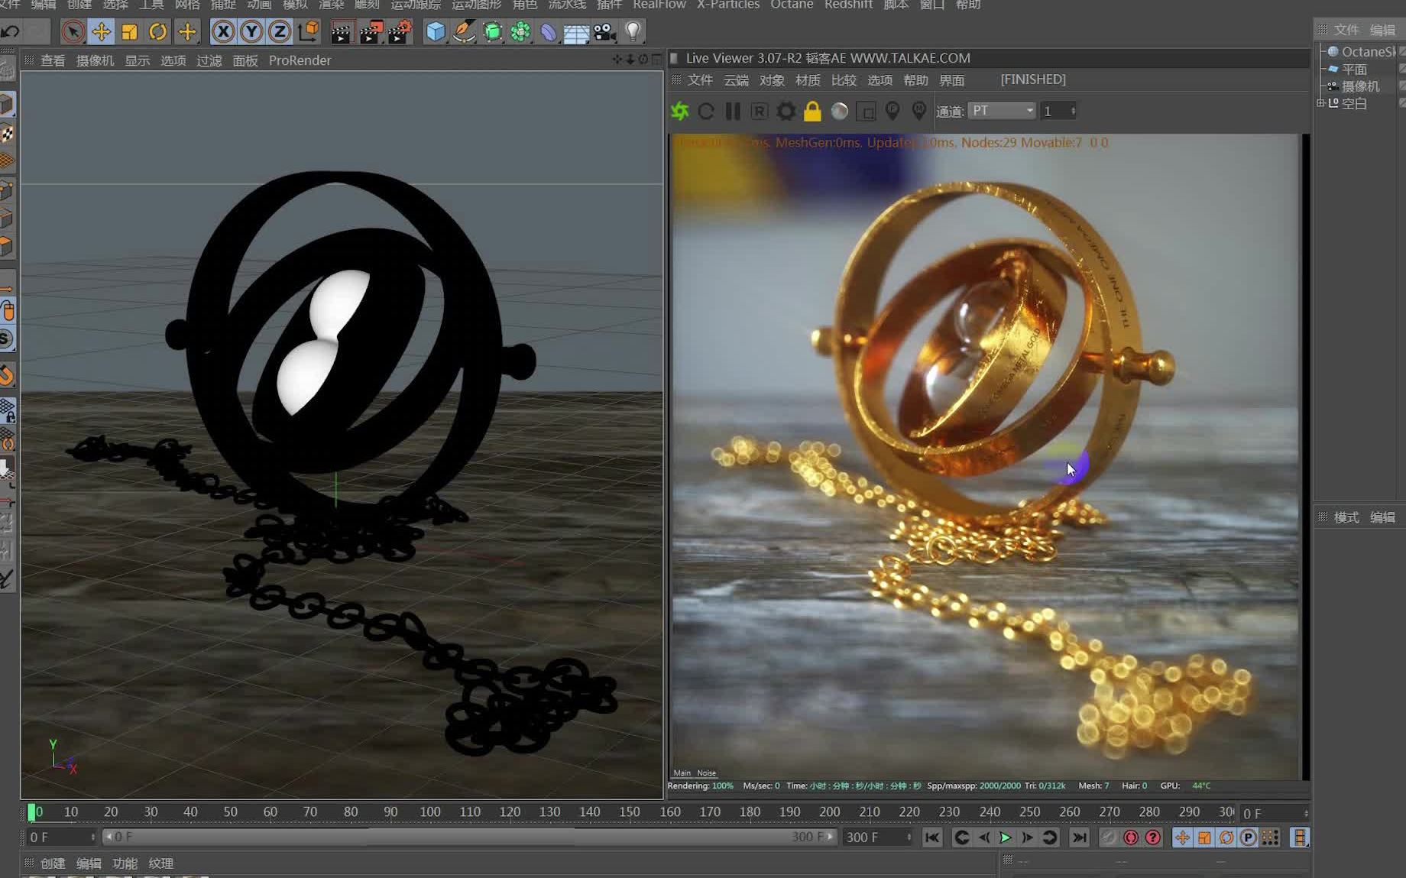Open Octane menu in main menu bar

tap(792, 5)
